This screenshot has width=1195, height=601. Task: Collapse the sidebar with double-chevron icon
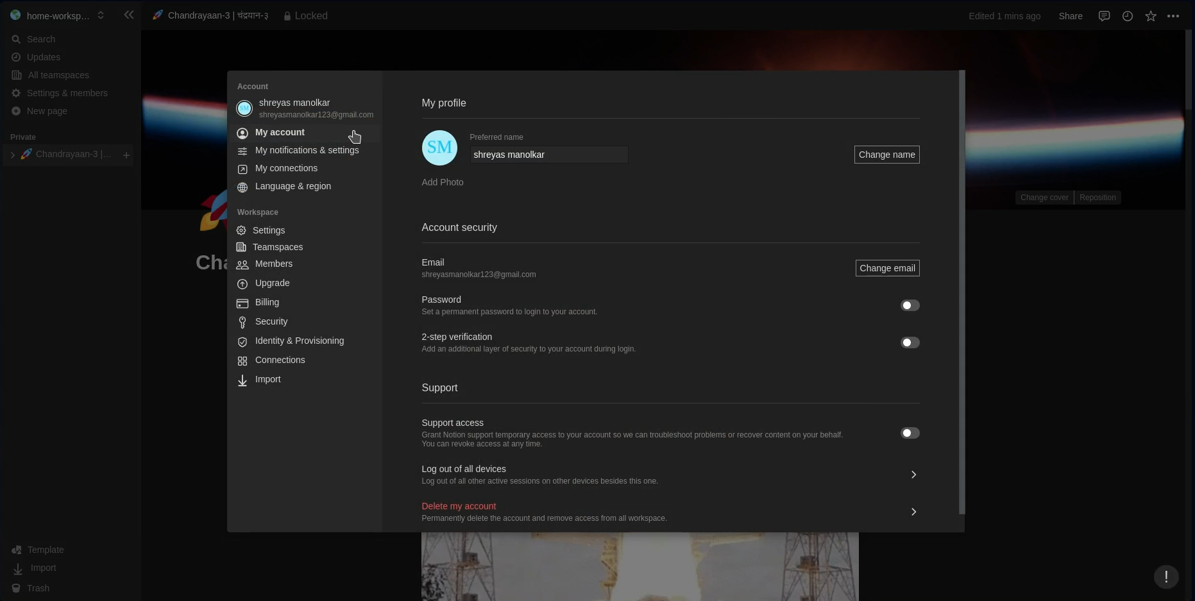pos(129,15)
